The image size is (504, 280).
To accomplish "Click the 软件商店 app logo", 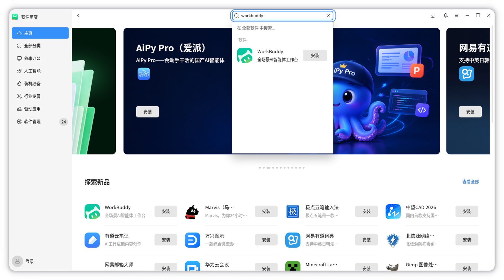I will [15, 17].
